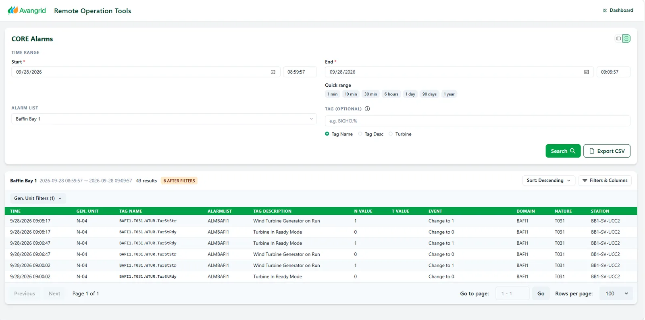The width and height of the screenshot is (645, 320).
Task: Open the Start date calendar picker
Action: point(273,72)
